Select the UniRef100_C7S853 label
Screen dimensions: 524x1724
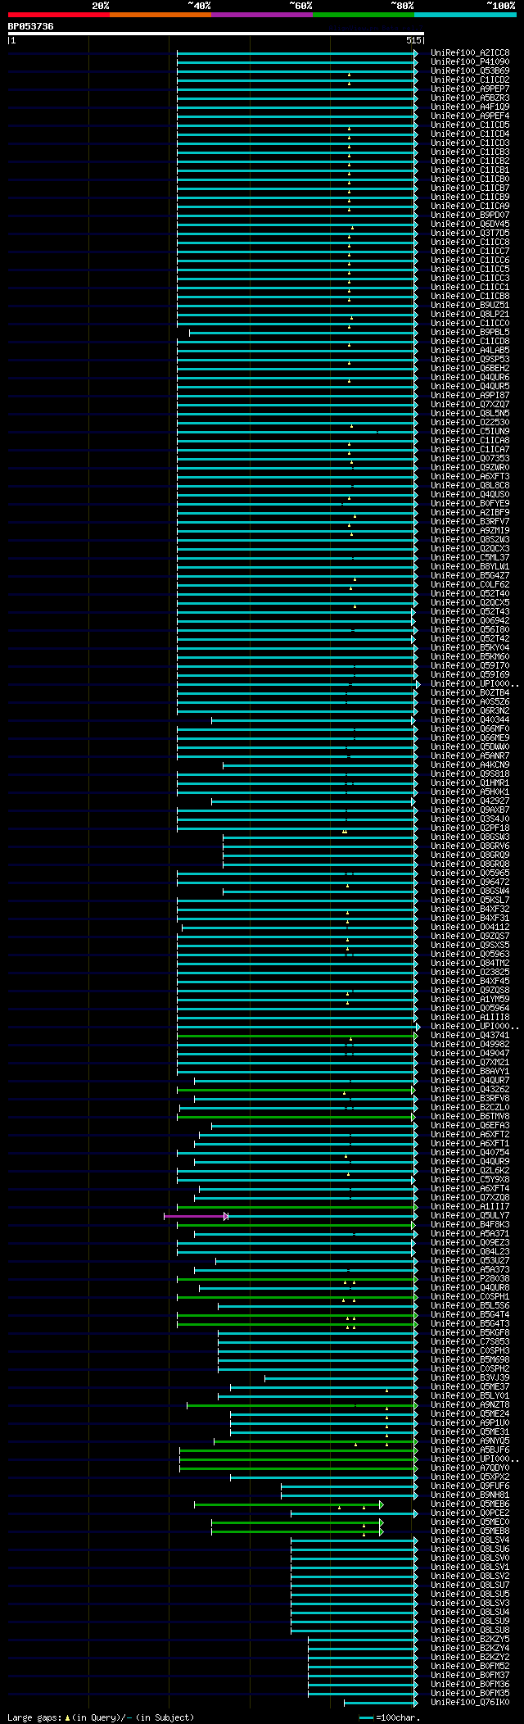pos(470,1341)
